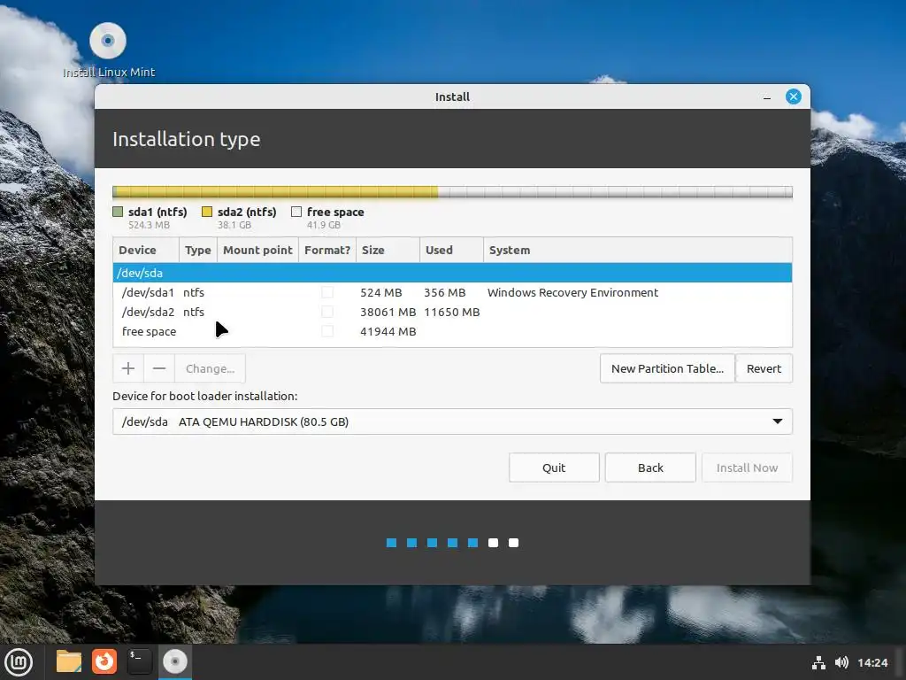Click the Format? column header

327,250
